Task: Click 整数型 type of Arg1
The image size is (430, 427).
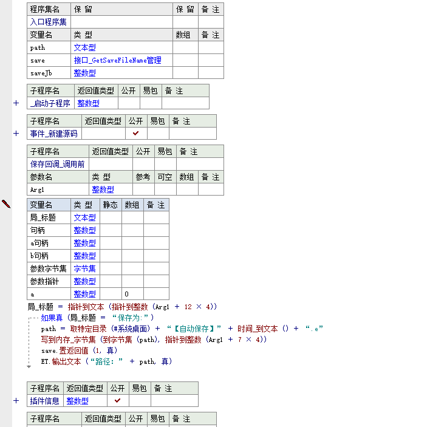Action: click(x=103, y=190)
